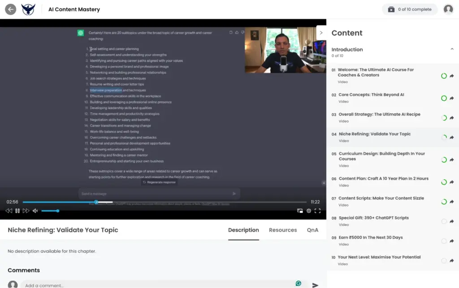
Task: Switch to the Description tab
Action: tap(243, 230)
